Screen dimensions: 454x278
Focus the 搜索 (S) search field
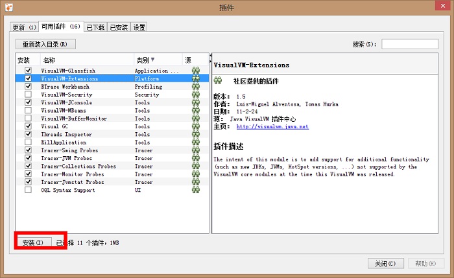click(x=410, y=44)
